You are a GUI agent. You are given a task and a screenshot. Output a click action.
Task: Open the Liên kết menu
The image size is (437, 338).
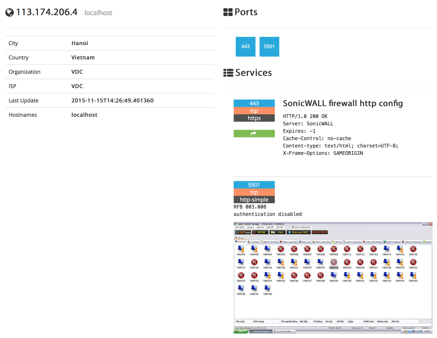pos(280,227)
